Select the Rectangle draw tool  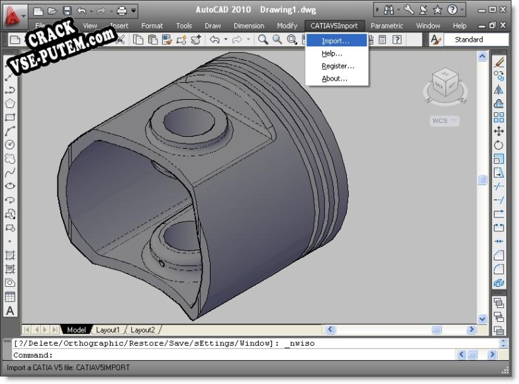[10, 118]
